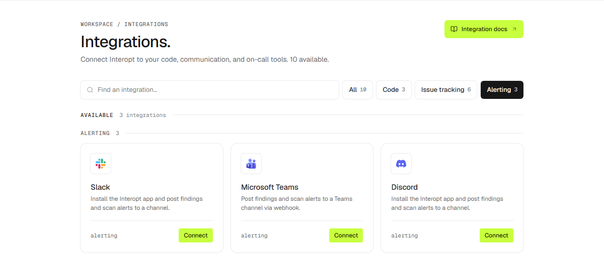This screenshot has width=604, height=256.
Task: Click the book icon in Integration docs
Action: click(x=454, y=29)
